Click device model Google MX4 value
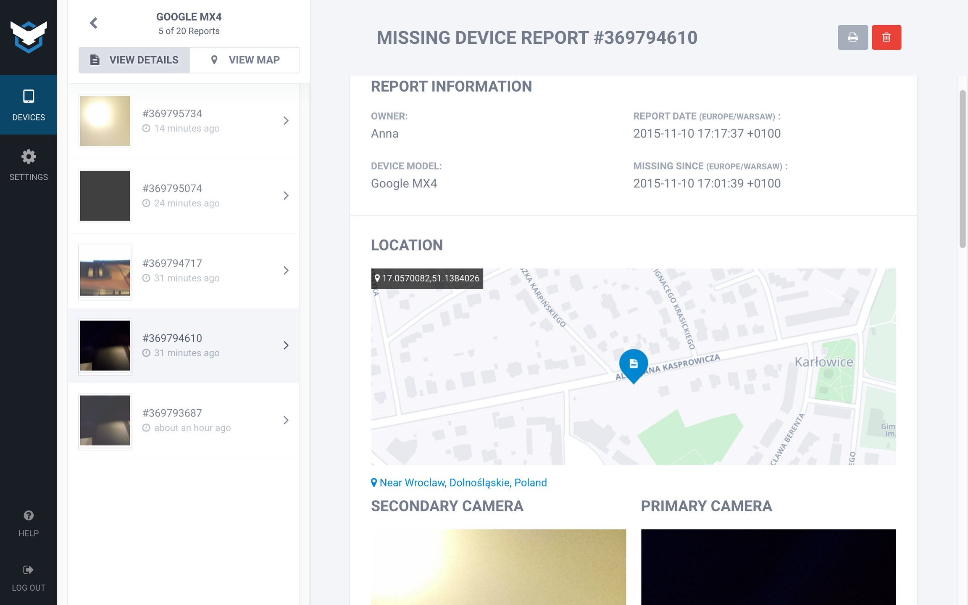 coord(404,184)
